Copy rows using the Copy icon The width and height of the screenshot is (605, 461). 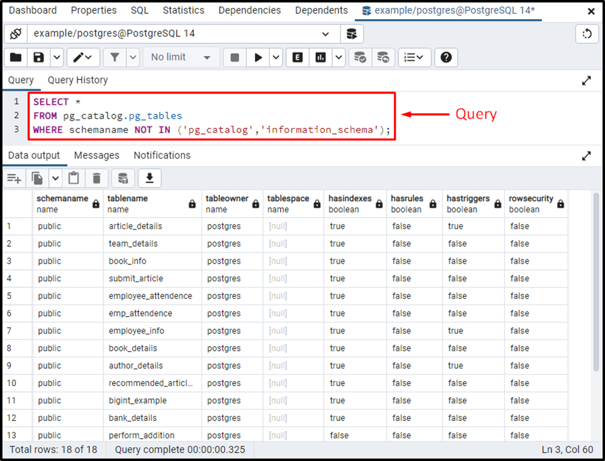pyautogui.click(x=37, y=178)
